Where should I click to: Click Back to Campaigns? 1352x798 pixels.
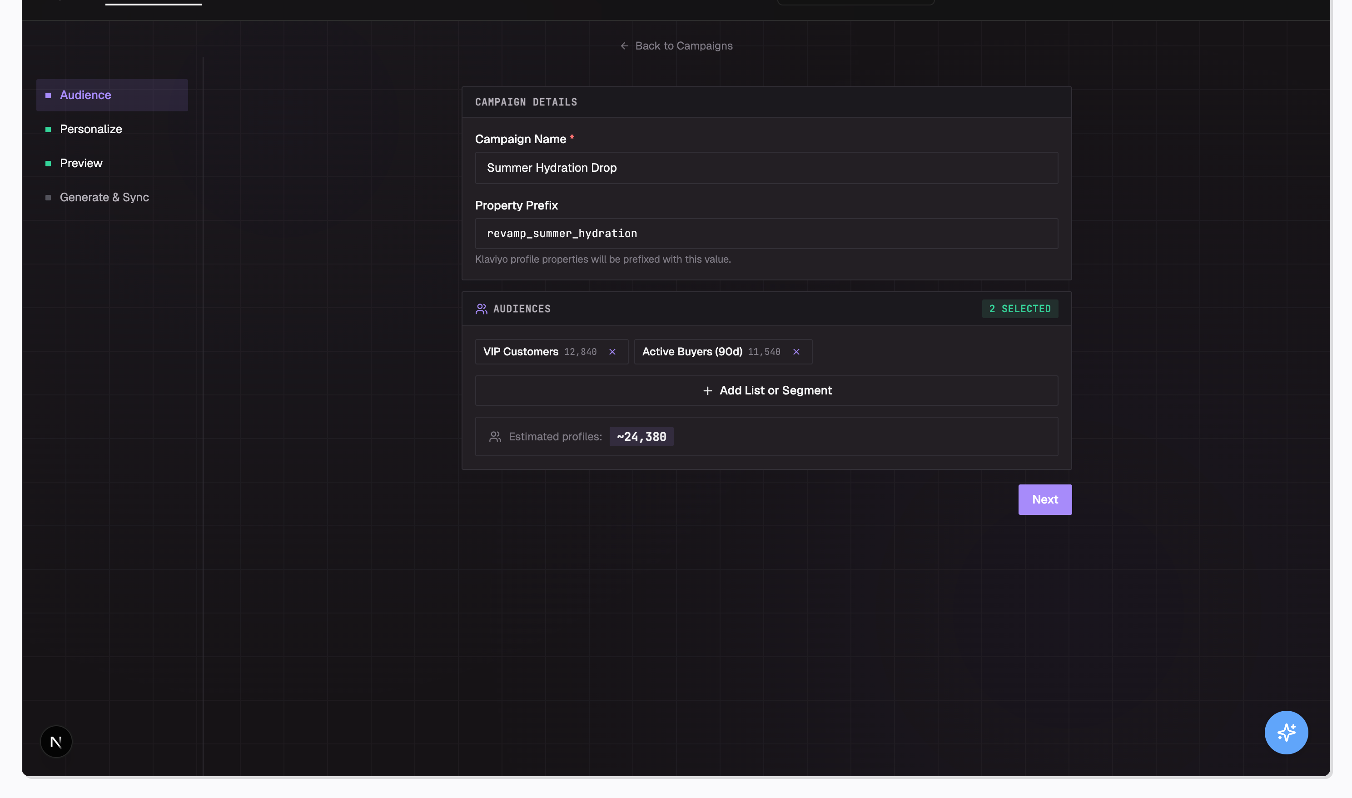click(x=684, y=46)
